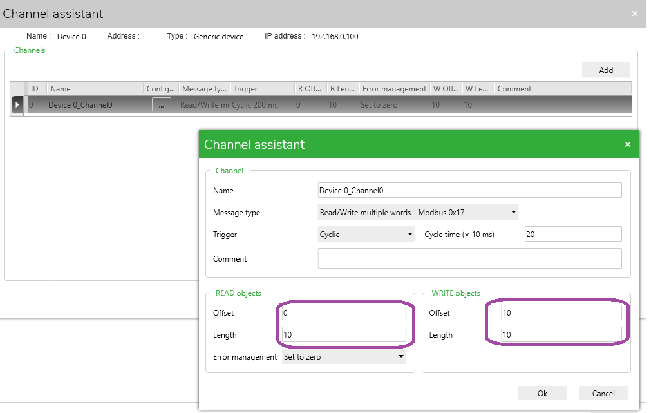Screen dimensions: 649x413
Task: Click the Add channel button
Action: pos(606,70)
